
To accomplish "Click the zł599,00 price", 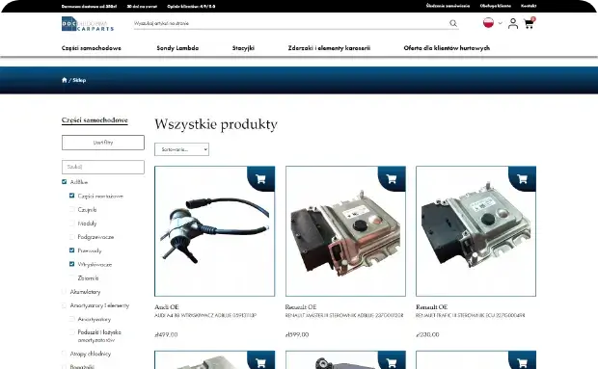I will (x=297, y=334).
